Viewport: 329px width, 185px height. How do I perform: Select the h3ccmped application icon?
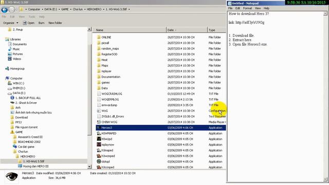tap(99, 168)
